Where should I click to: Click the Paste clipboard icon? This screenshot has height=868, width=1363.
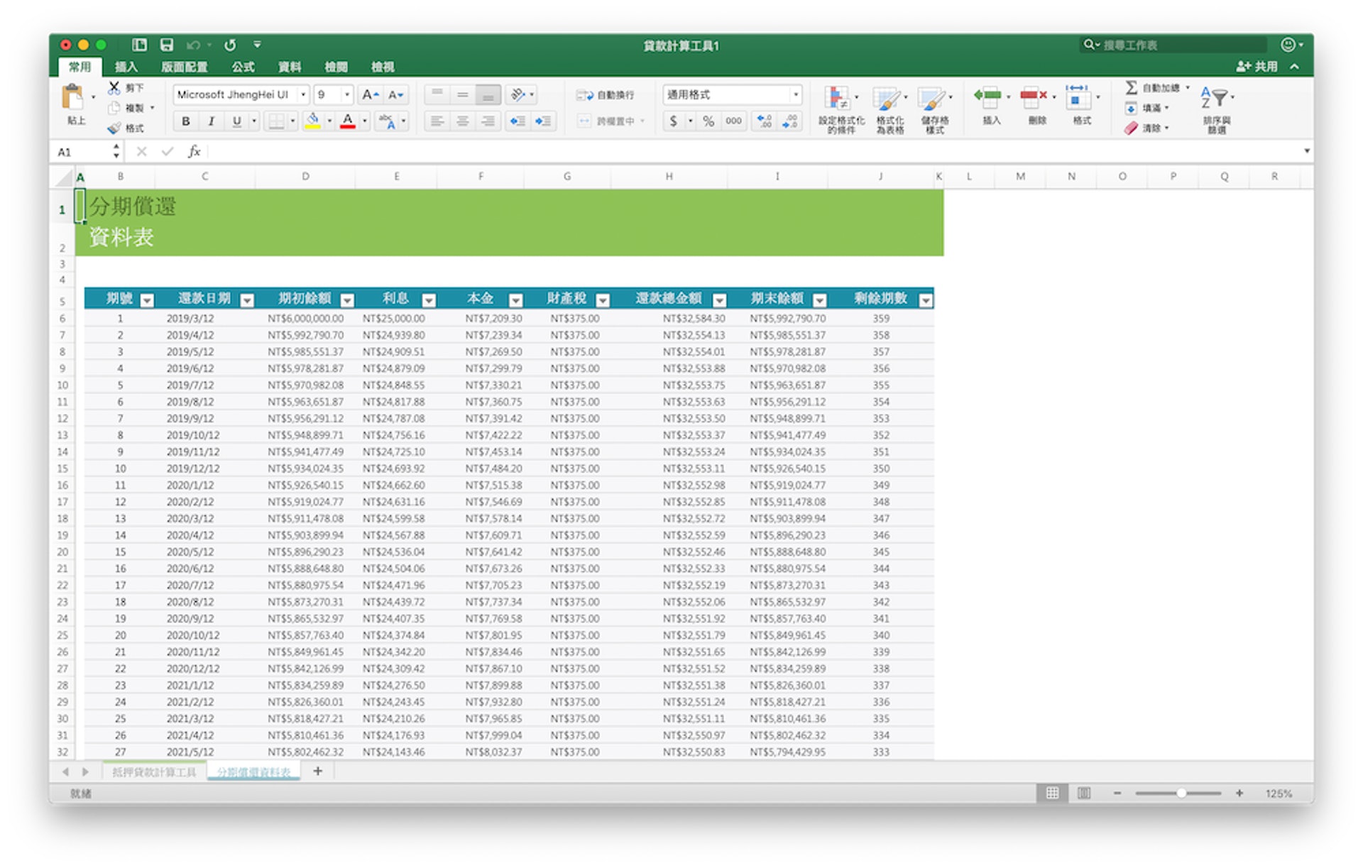(72, 98)
